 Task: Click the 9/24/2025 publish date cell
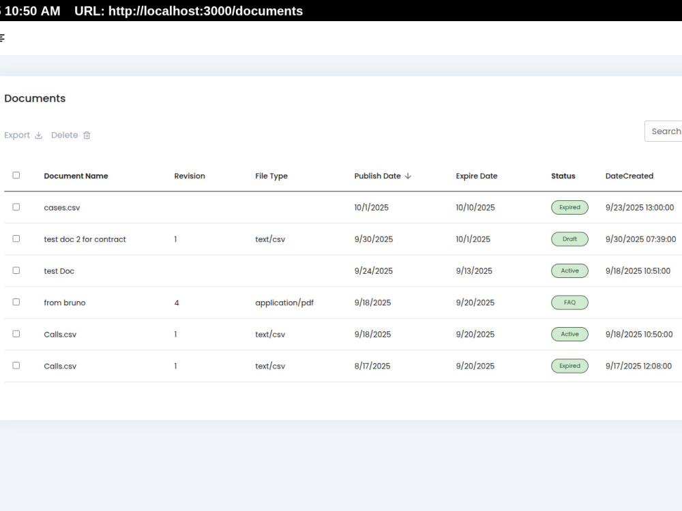(373, 271)
